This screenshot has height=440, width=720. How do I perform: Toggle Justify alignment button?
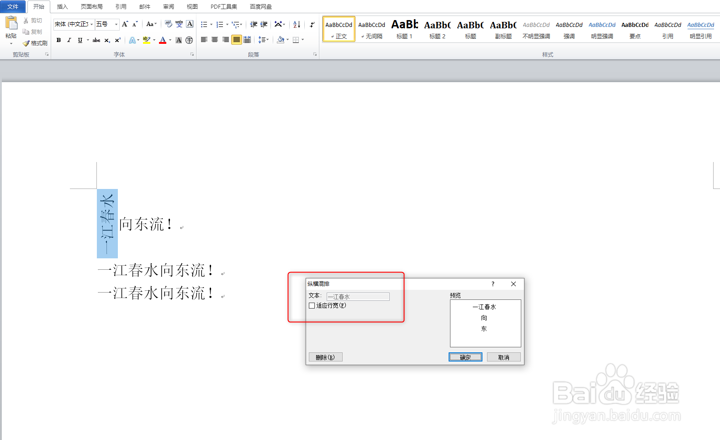236,40
